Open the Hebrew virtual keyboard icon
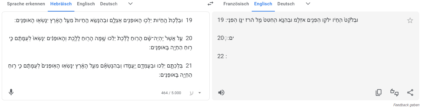421x108 pixels. point(192,93)
